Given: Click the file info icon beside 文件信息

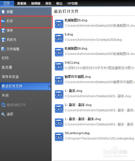Looking at the screenshot, I should coord(3,49).
